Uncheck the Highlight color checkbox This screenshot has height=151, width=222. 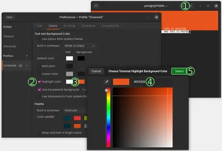coord(39,81)
